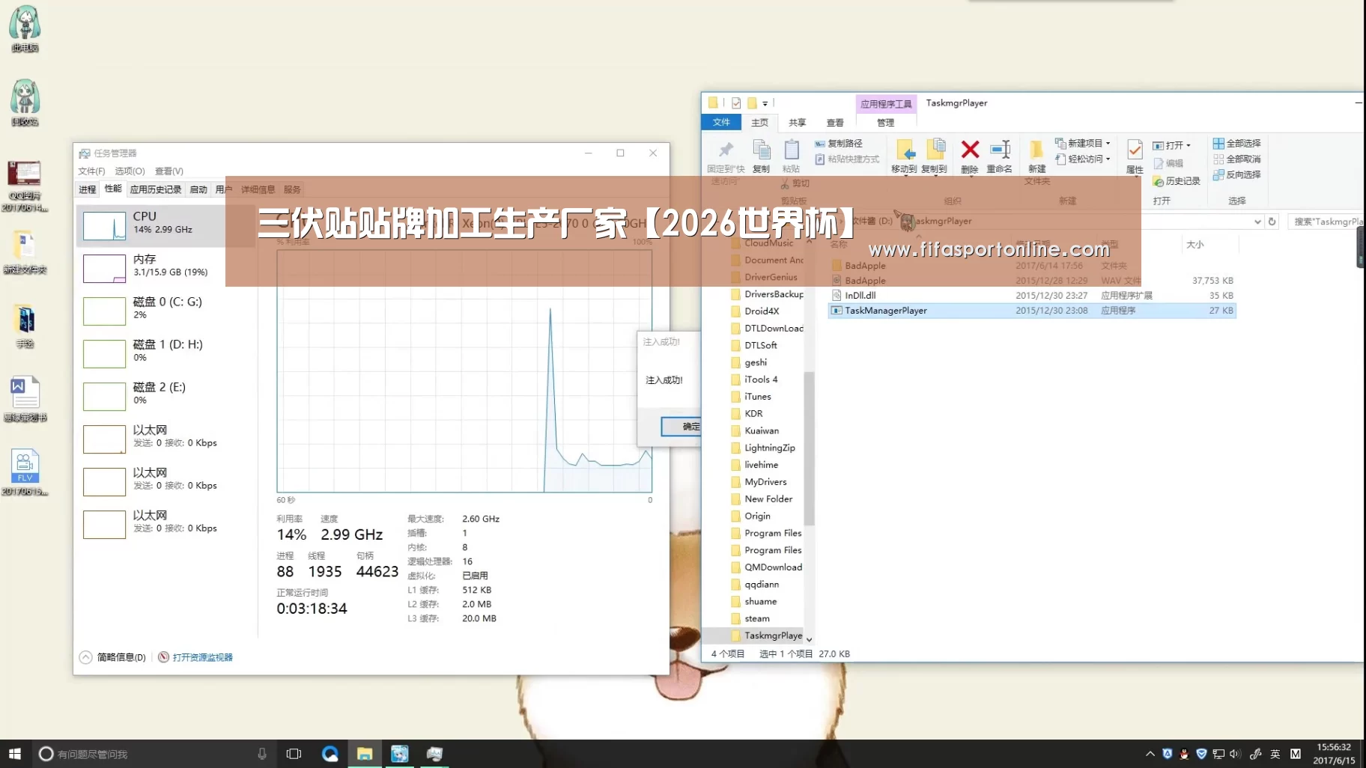Click the 粘贴快捷方式 ribbon item

pyautogui.click(x=847, y=159)
